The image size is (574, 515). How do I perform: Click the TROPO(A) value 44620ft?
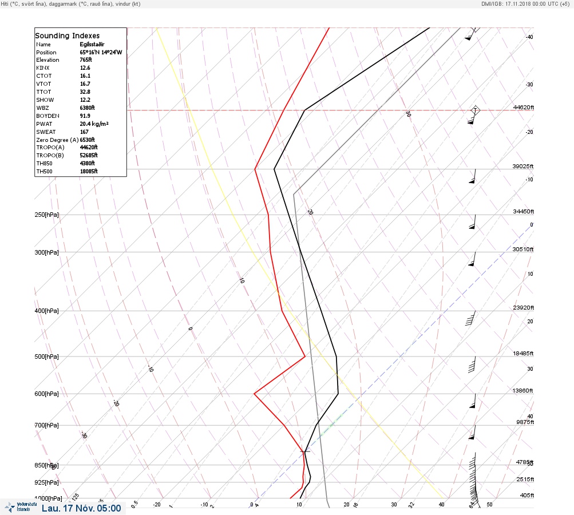point(89,147)
